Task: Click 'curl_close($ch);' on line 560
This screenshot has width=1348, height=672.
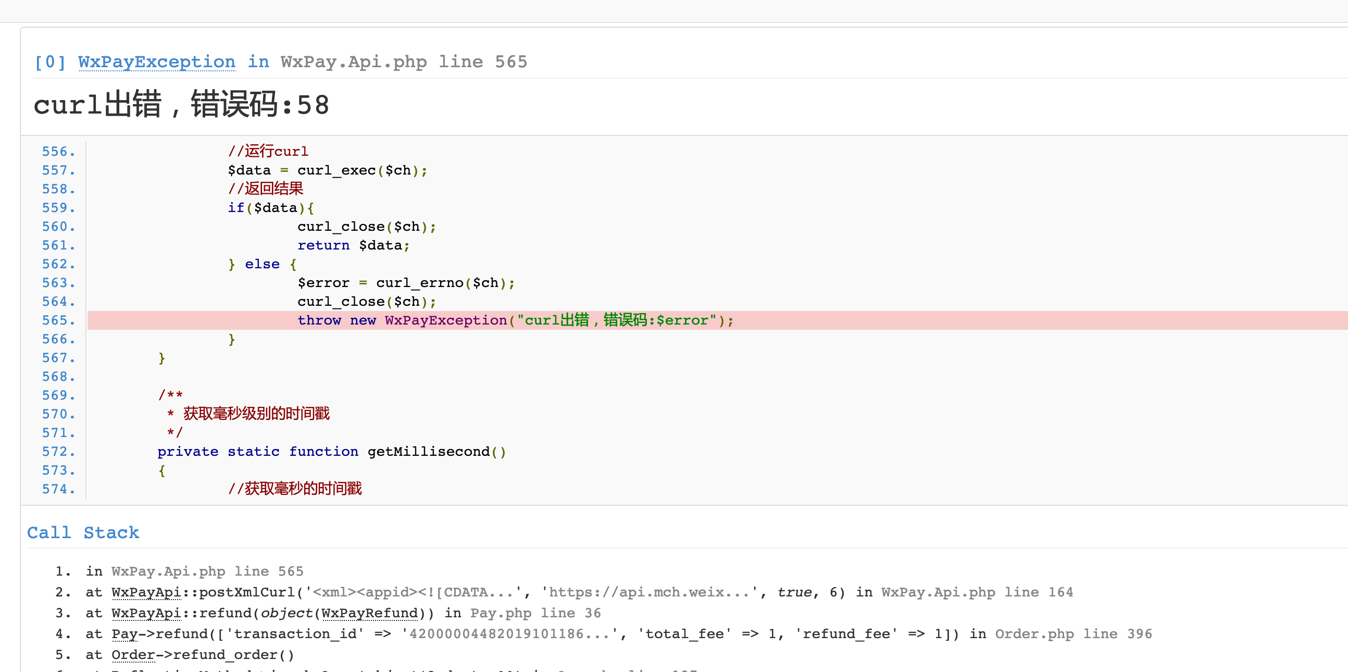Action: (367, 227)
